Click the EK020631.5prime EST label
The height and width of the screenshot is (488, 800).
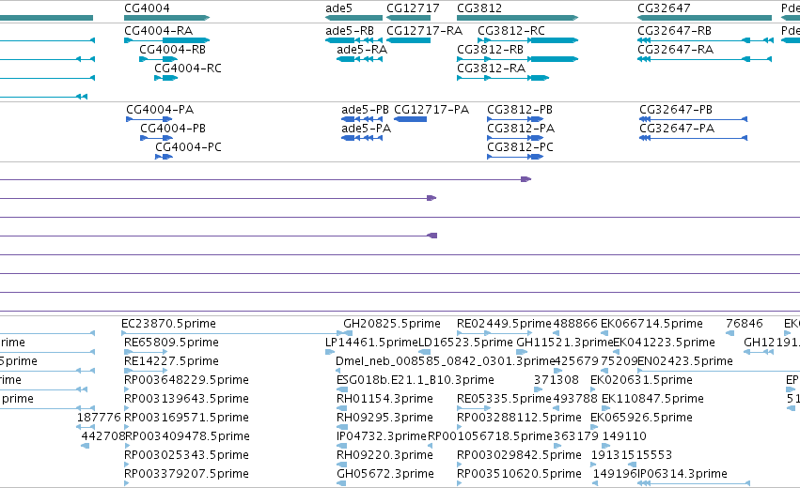coord(641,380)
